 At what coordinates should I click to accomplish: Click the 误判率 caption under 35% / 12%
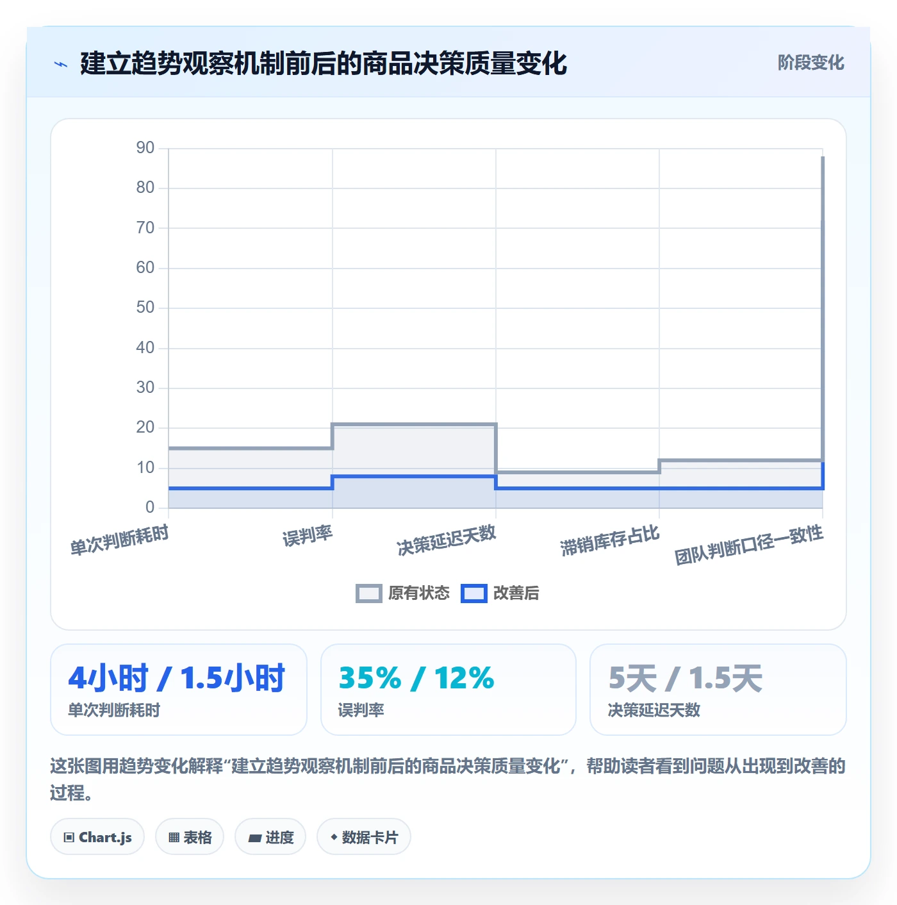tap(361, 710)
